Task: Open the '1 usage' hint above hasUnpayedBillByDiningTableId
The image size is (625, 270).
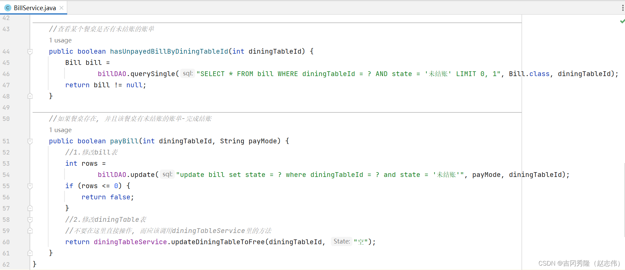Action: pyautogui.click(x=60, y=40)
